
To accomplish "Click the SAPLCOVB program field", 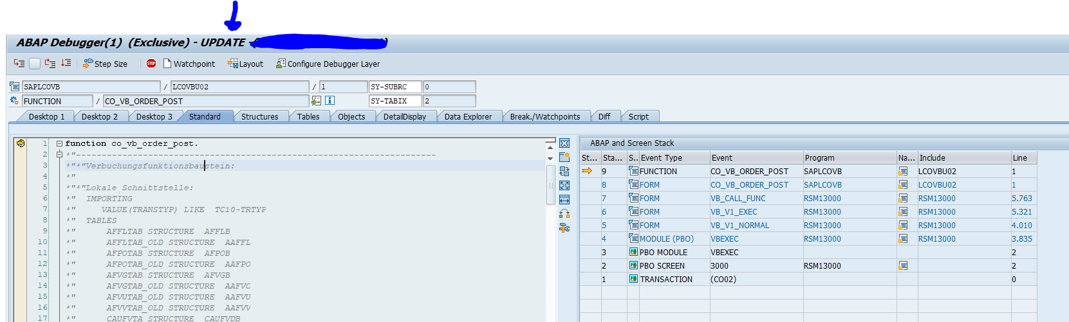I will click(x=91, y=87).
